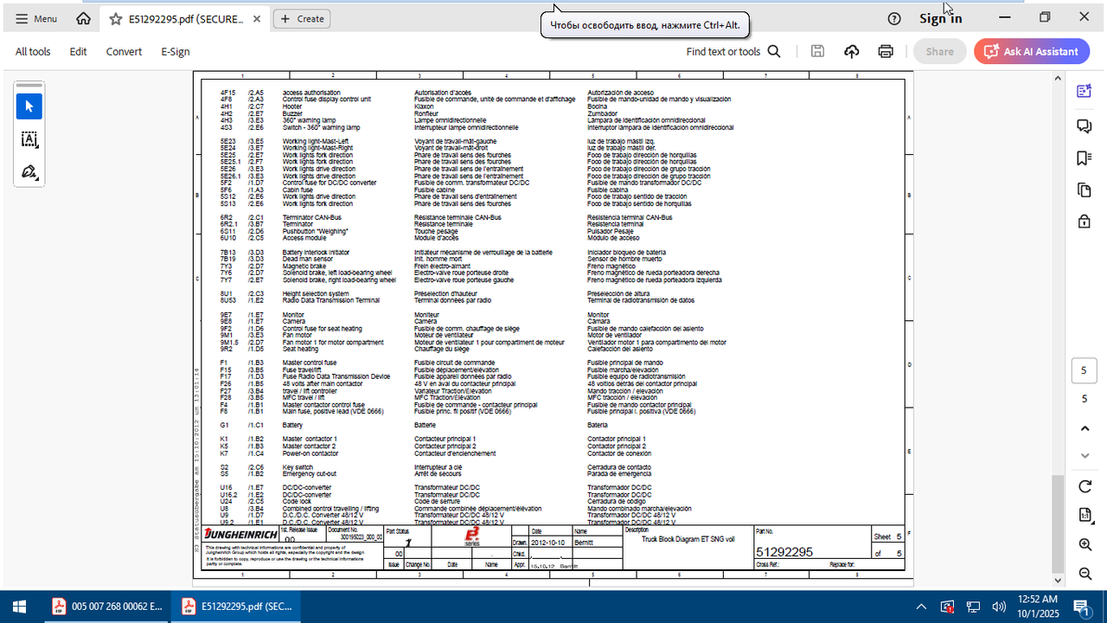This screenshot has width=1107, height=623.
Task: Open the notifications center icon
Action: [x=1081, y=607]
